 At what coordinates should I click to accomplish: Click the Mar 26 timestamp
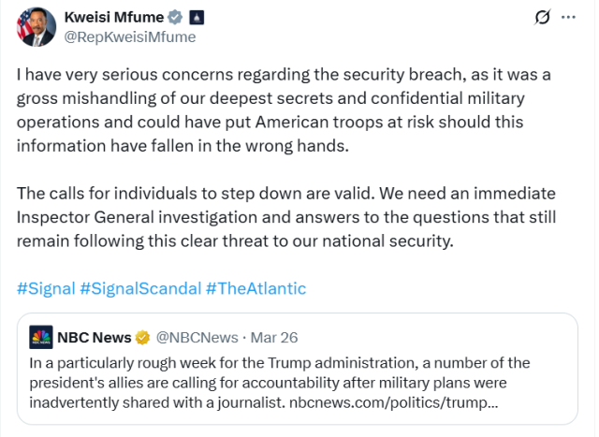276,337
